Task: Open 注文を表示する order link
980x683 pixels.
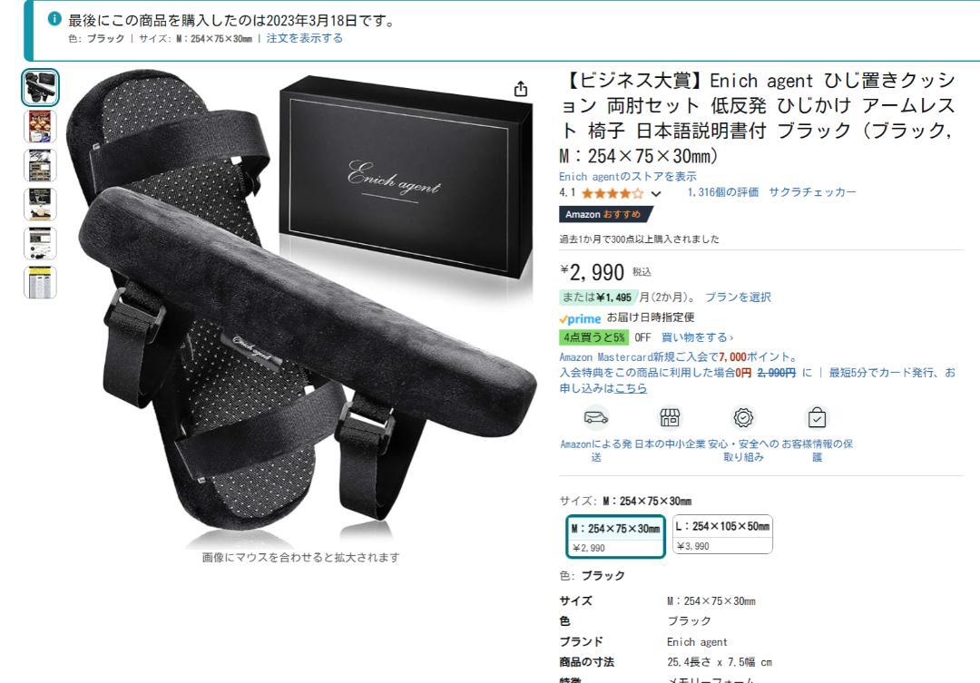Action: 304,38
